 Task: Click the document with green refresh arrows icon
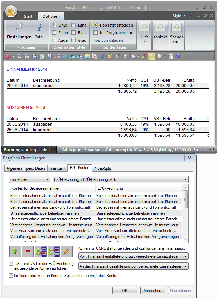(x=160, y=56)
